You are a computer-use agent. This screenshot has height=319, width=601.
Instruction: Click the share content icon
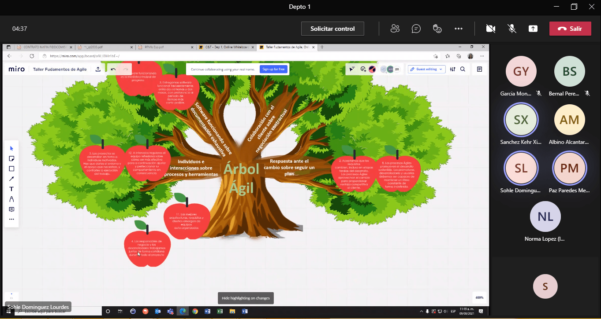tap(533, 29)
